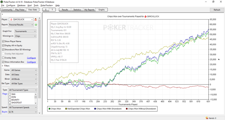Click green Chips Won legend swatch
The image size is (225, 120).
pos(50,109)
